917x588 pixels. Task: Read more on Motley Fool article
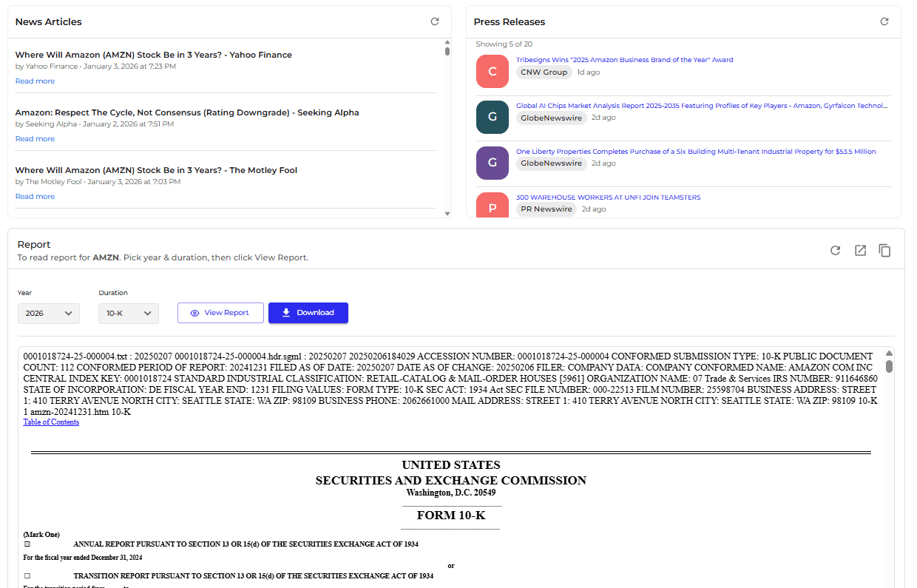pyautogui.click(x=35, y=197)
